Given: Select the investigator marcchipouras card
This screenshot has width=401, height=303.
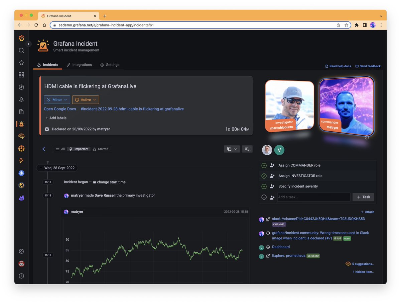Looking at the screenshot, I should coord(289,105).
